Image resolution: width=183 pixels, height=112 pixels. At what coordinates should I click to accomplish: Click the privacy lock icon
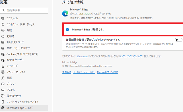point(3,24)
